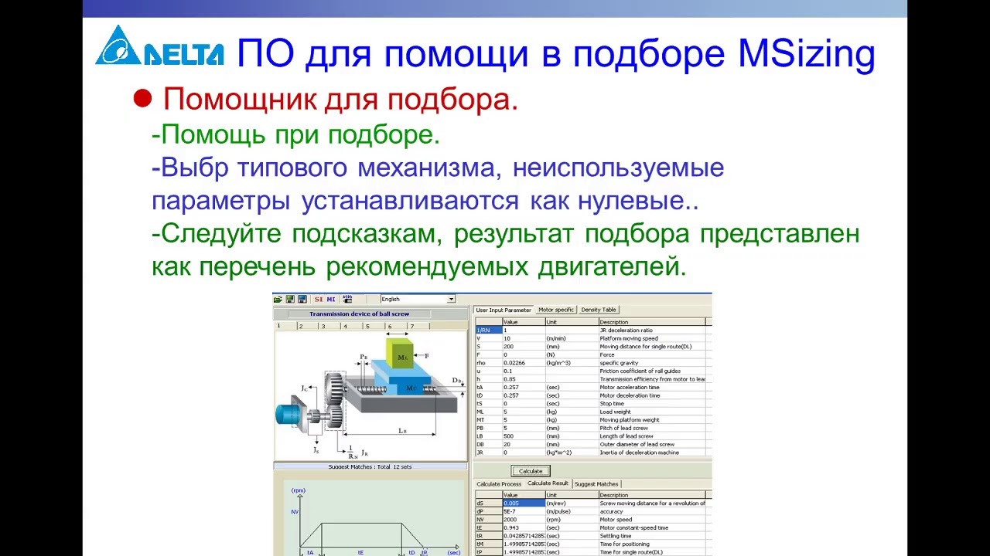The height and width of the screenshot is (556, 990).
Task: Click the 'Platform moving speed' description cell
Action: coord(651,338)
